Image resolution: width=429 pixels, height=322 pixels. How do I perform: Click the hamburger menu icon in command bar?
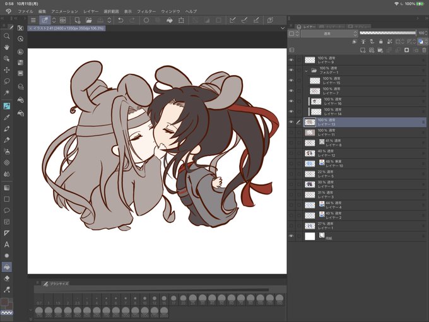[x=33, y=20]
